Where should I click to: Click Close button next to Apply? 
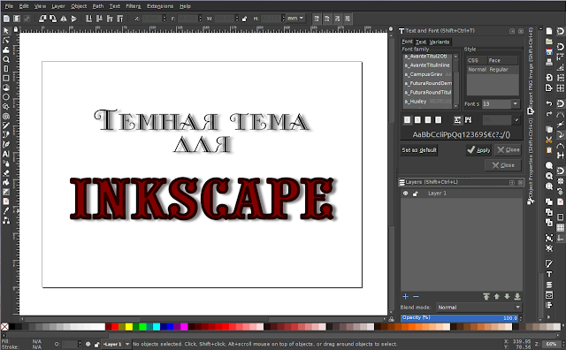click(x=509, y=150)
